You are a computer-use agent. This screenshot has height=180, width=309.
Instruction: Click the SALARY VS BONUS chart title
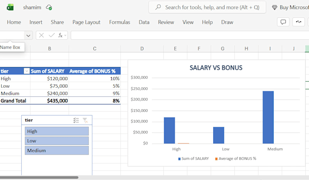click(x=216, y=68)
